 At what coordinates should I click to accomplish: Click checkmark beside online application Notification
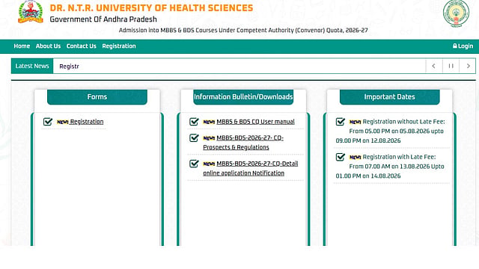(194, 164)
